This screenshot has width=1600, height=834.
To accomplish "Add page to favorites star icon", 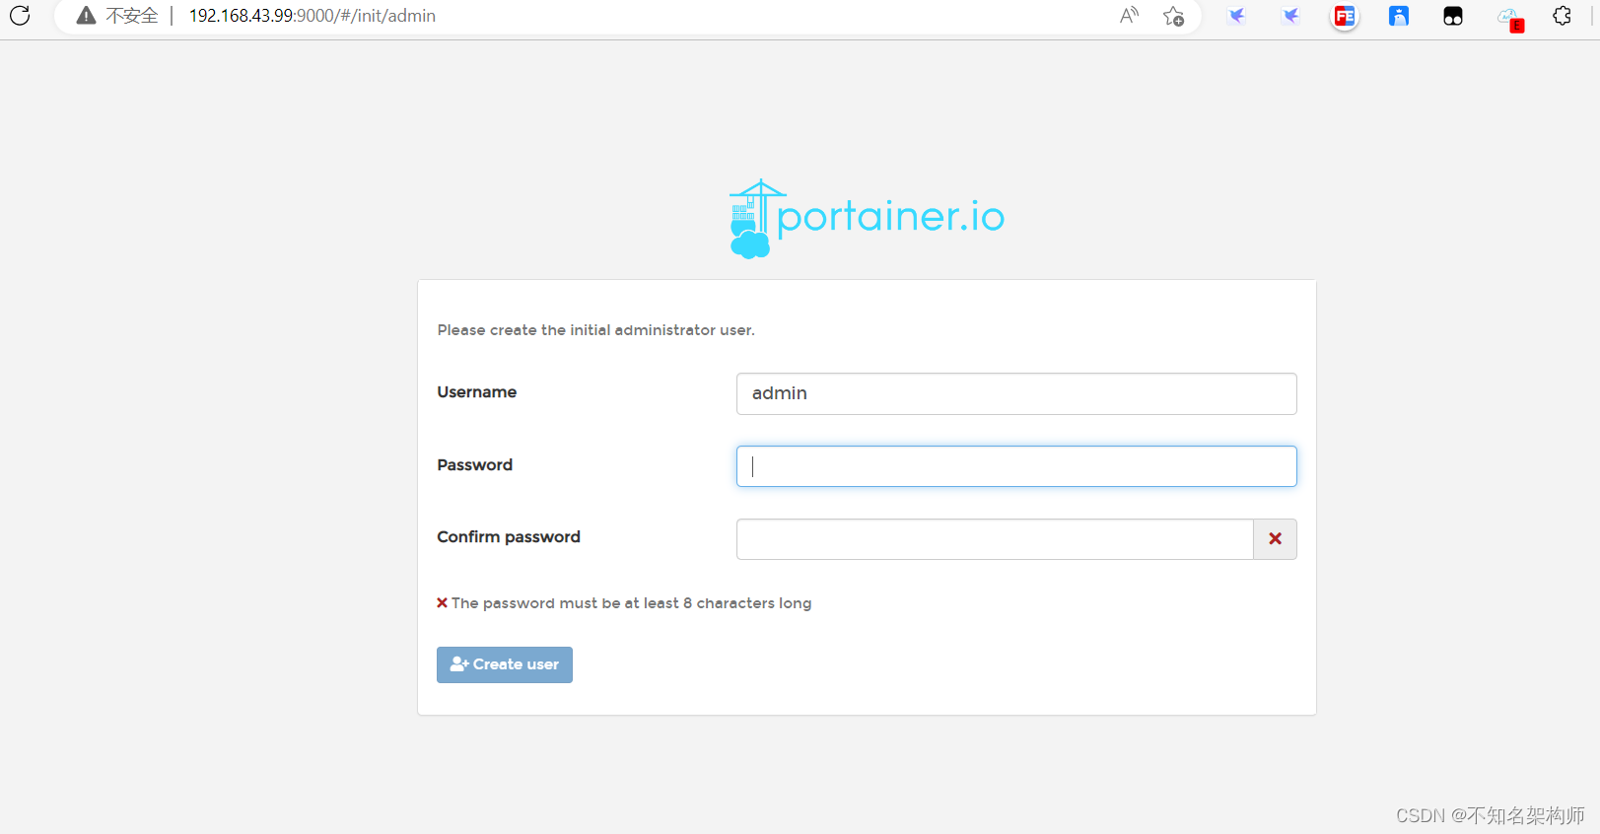I will pyautogui.click(x=1173, y=16).
